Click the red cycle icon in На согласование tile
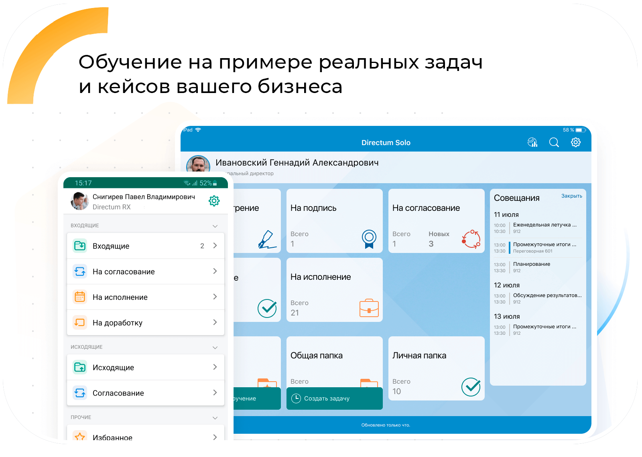642x457 pixels. [471, 239]
